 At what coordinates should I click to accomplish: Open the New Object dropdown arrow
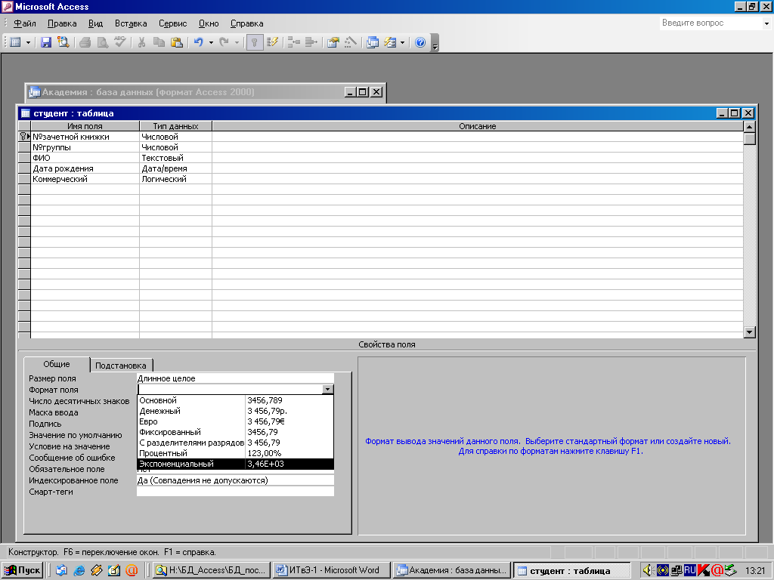click(x=402, y=42)
